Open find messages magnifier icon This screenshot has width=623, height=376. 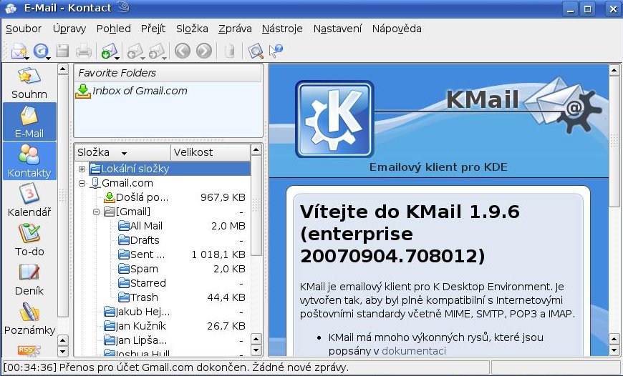pyautogui.click(x=255, y=51)
